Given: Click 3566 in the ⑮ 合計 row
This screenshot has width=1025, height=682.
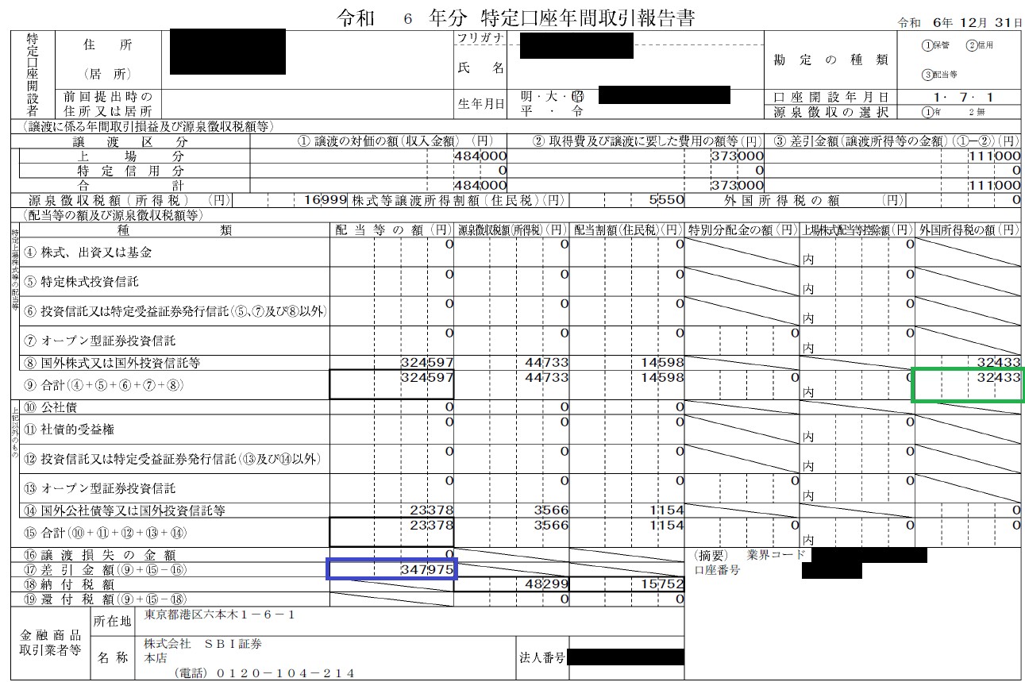Looking at the screenshot, I should (551, 525).
